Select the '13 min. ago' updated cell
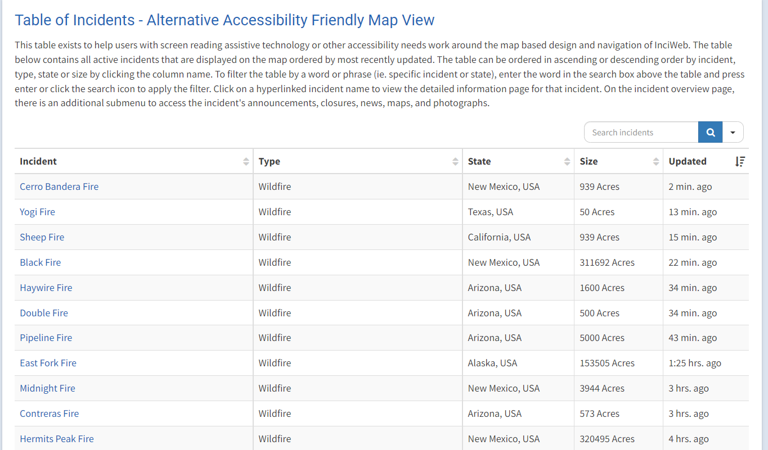 (706, 212)
